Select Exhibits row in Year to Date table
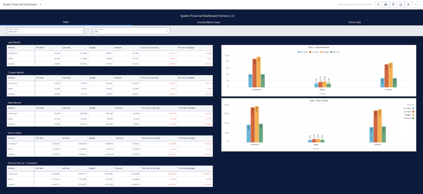The height and width of the screenshot is (194, 423). pyautogui.click(x=110, y=154)
